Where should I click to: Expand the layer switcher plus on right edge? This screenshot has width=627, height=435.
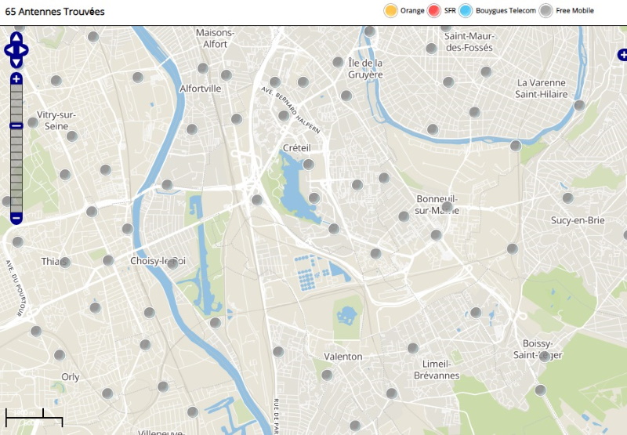(x=622, y=55)
